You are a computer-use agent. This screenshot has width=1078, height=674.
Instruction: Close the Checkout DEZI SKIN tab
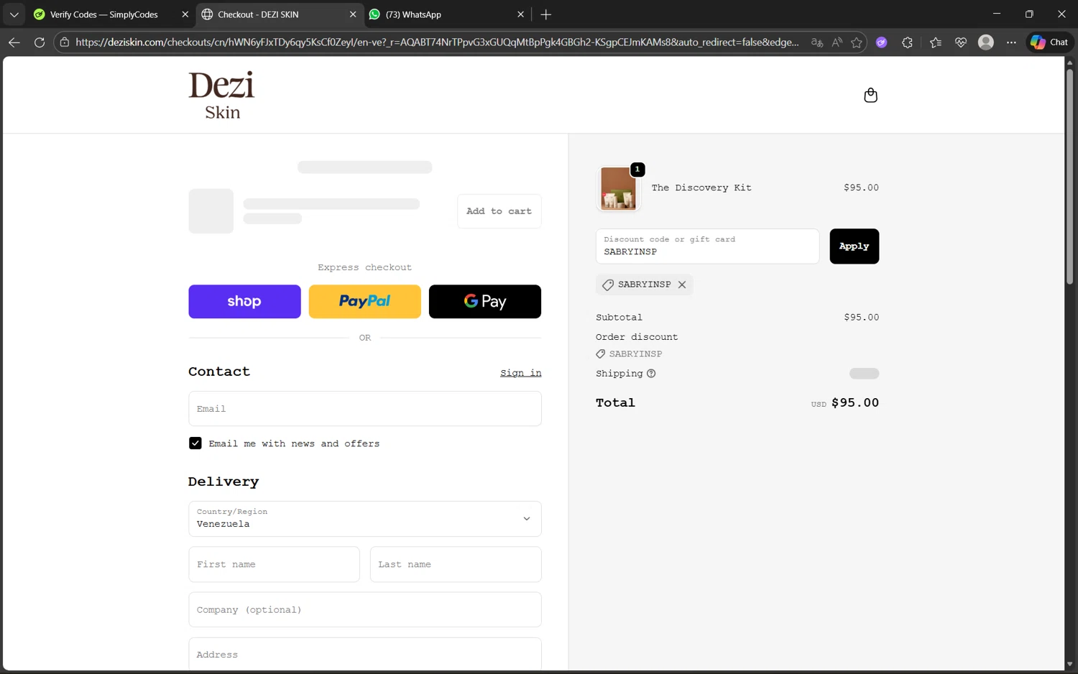tap(353, 14)
